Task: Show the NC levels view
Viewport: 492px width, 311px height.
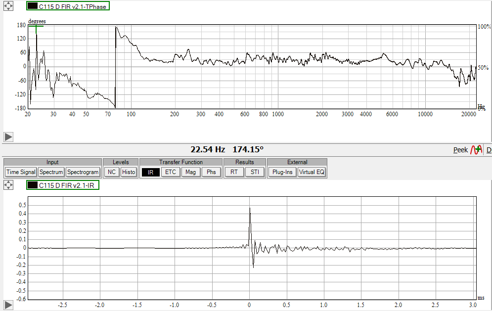Action: (112, 172)
